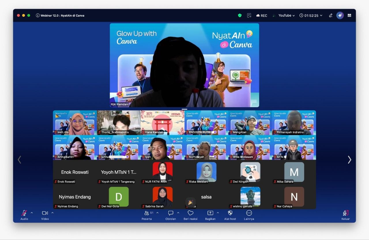Viewport: 369px width, 240px height.
Task: Select Nyimas Endang participant tile
Action: pyautogui.click(x=75, y=197)
